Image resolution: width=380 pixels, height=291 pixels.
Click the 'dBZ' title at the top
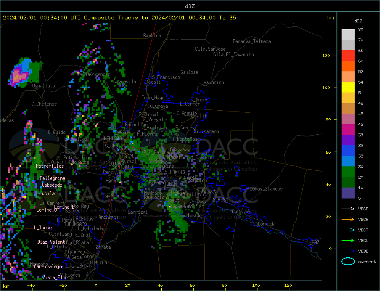(190, 6)
